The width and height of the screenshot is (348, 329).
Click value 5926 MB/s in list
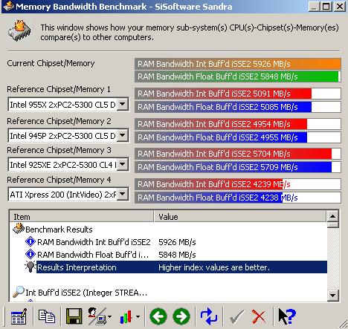click(177, 242)
